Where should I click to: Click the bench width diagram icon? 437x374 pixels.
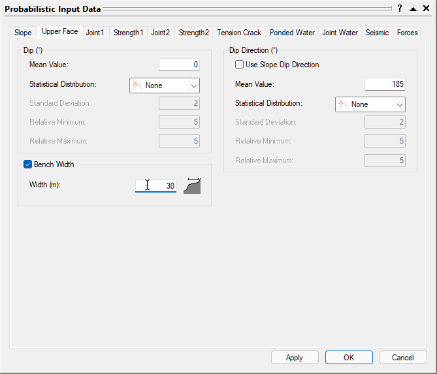point(192,186)
